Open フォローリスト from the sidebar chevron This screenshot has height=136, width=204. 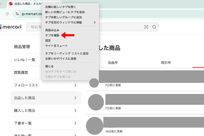75,85
